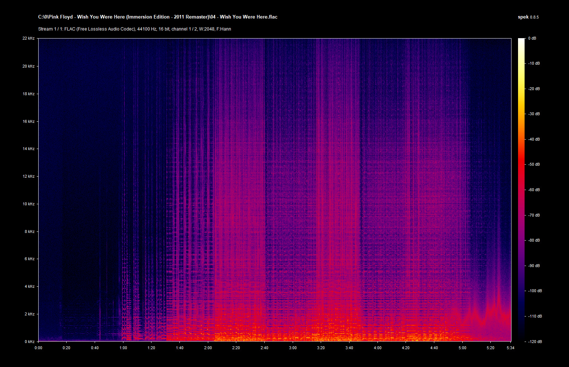The image size is (569, 367).
Task: Click the 5:34 end time marker
Action: 510,348
